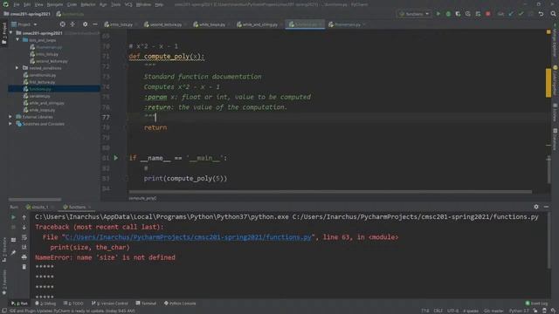Select the functions tab in Run panel
Image resolution: width=559 pixels, height=314 pixels.
(77, 207)
